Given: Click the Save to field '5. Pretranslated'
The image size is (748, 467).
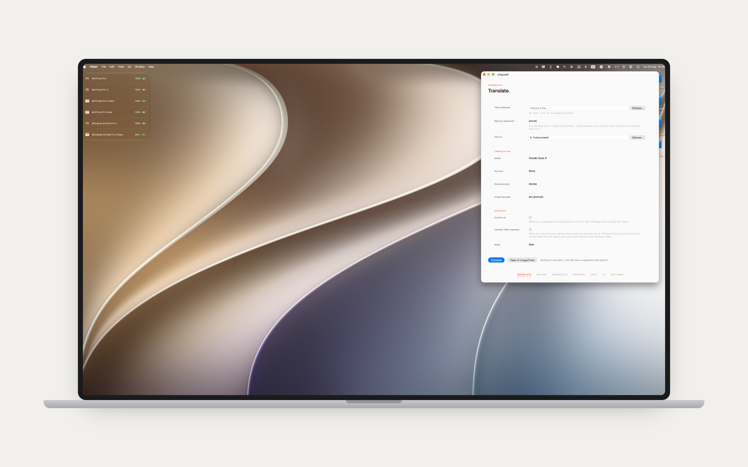Looking at the screenshot, I should [x=578, y=137].
